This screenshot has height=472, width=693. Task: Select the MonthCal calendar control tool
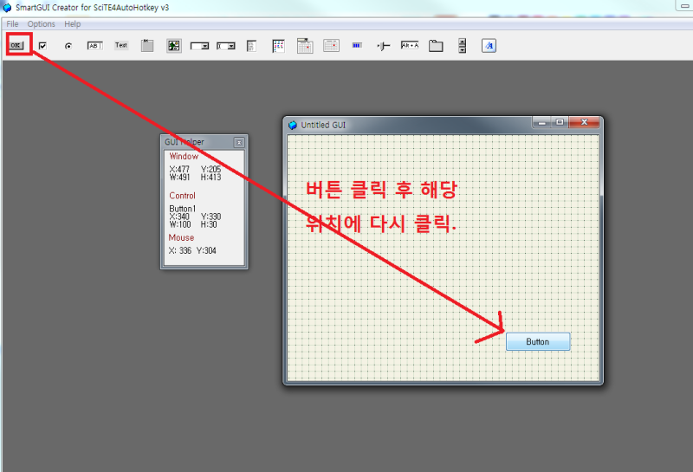[331, 46]
